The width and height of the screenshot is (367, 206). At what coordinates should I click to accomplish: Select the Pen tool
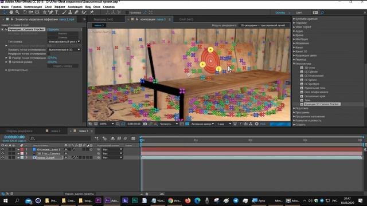(50, 12)
